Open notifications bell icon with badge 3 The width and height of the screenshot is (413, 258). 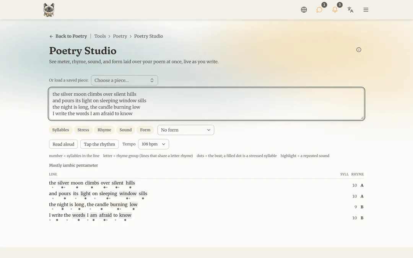click(x=335, y=10)
